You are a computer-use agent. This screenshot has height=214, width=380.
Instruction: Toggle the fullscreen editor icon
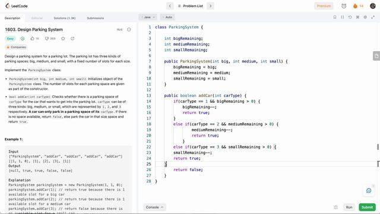tap(373, 17)
